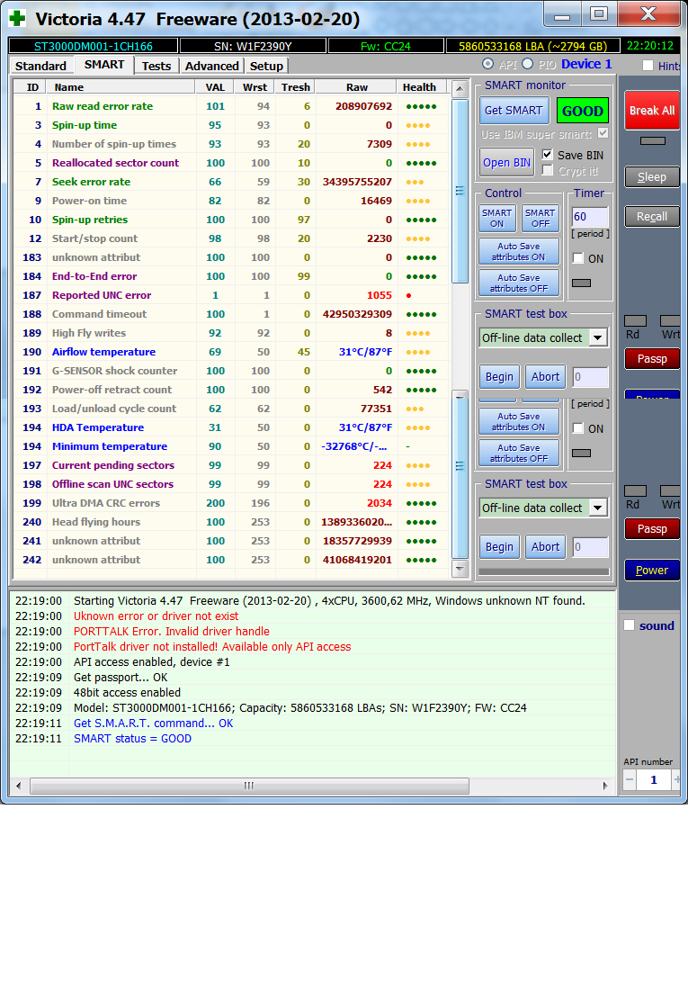
Task: Click the VAL column header
Action: (x=214, y=87)
